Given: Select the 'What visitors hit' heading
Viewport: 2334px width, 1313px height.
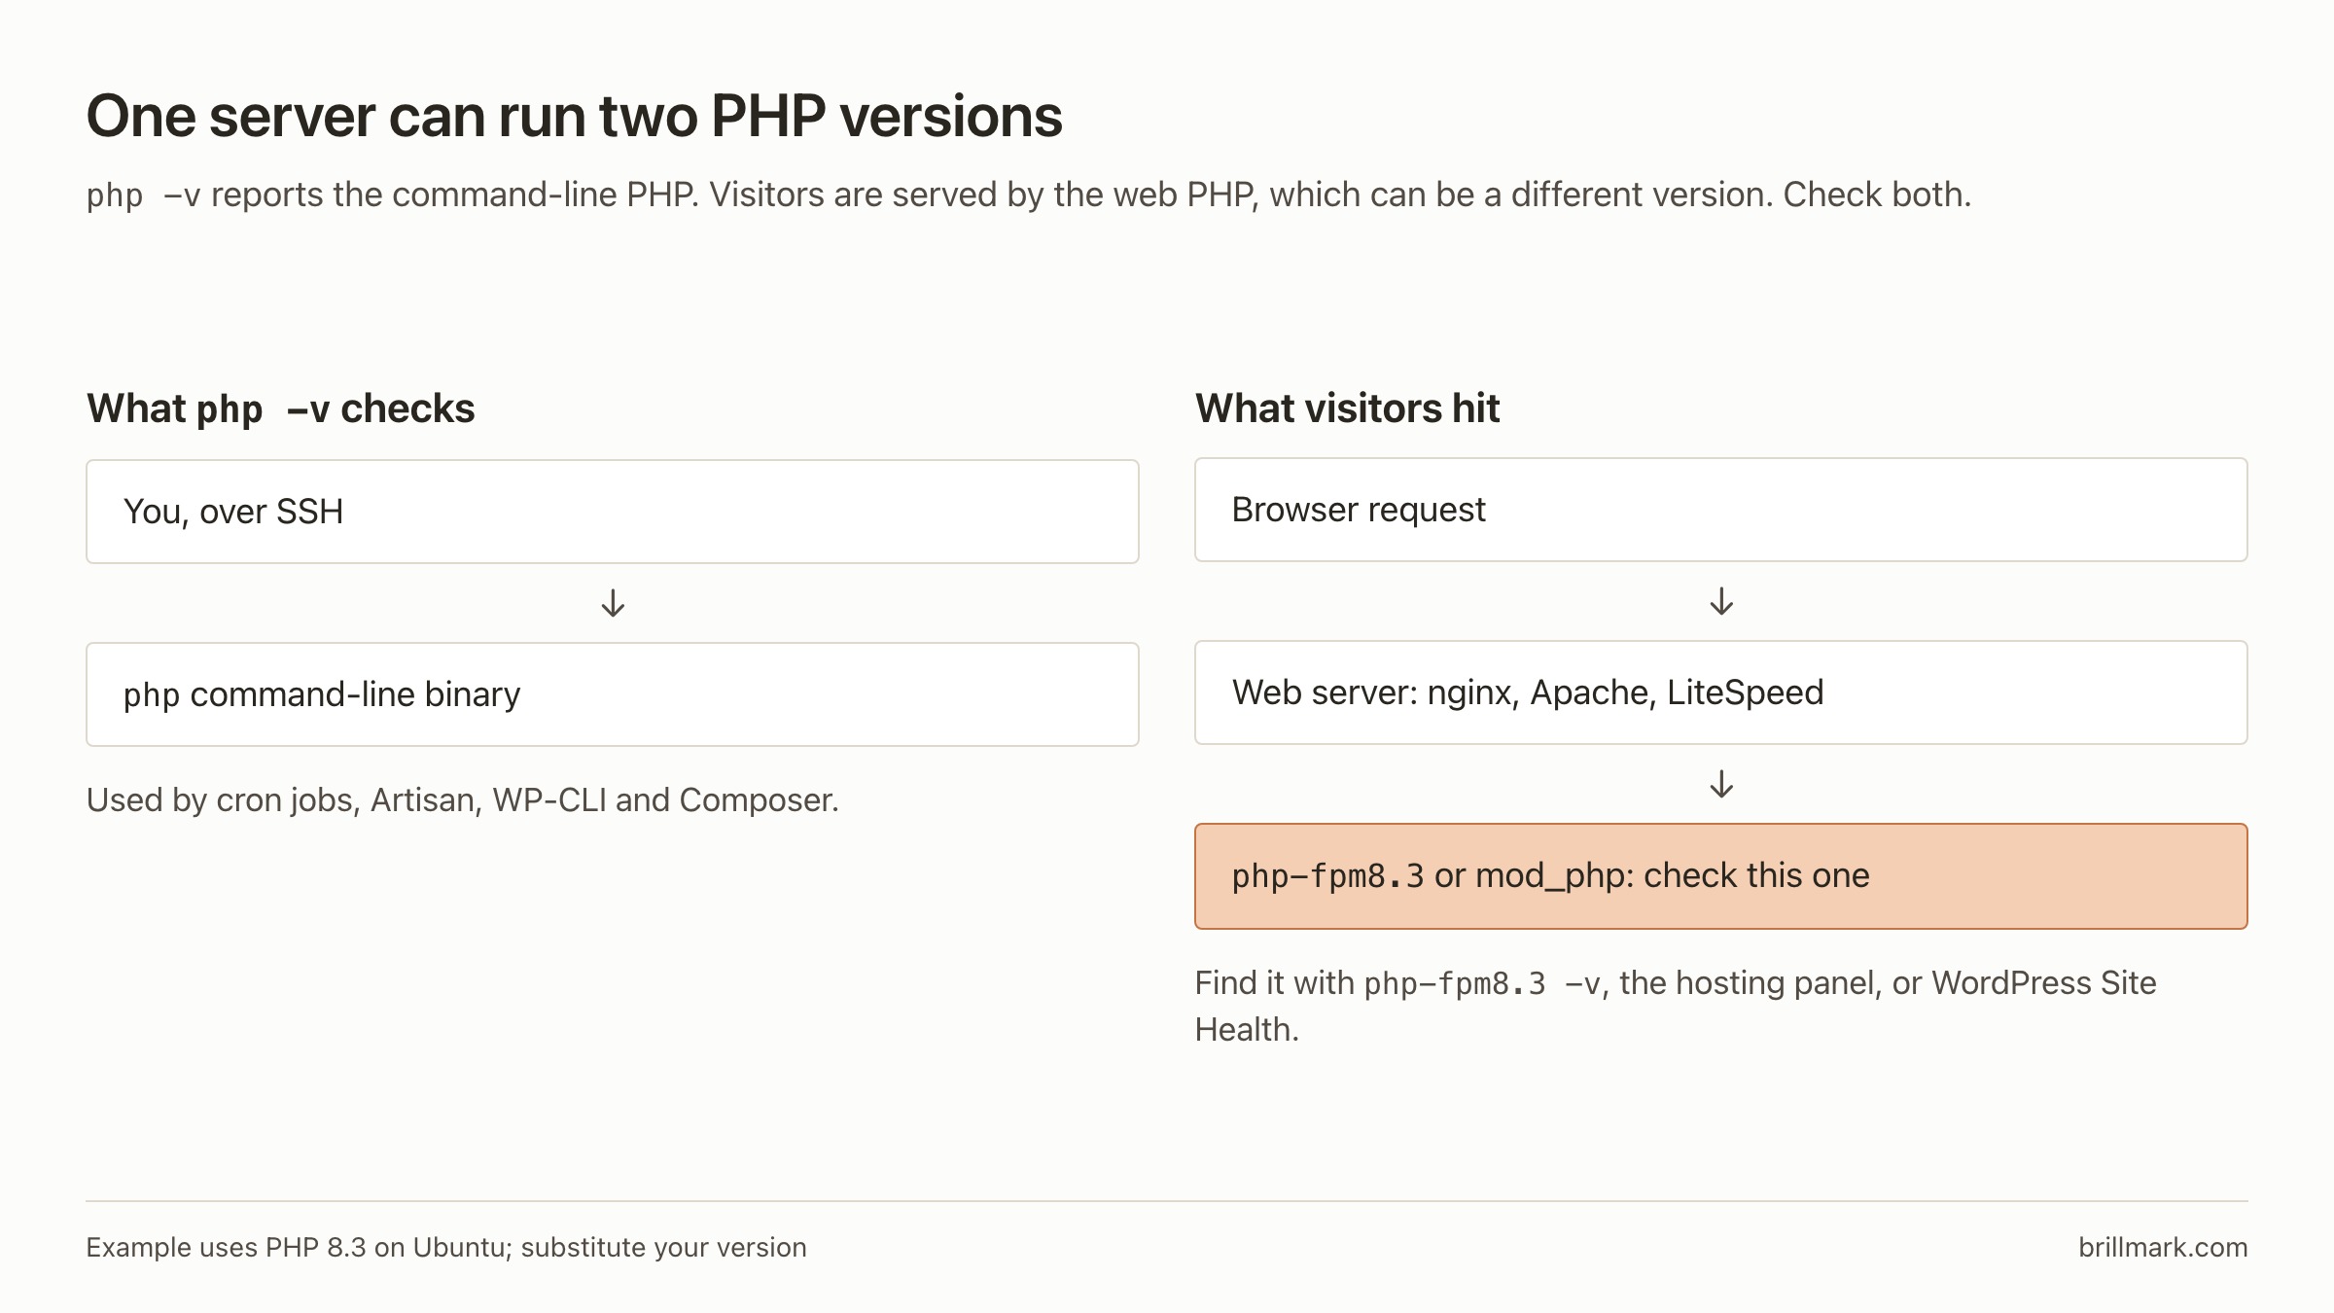Looking at the screenshot, I should [1347, 408].
